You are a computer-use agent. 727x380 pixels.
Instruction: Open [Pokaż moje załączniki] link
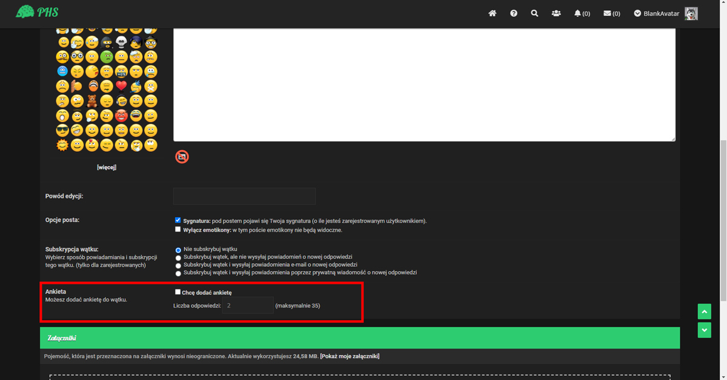(x=350, y=356)
